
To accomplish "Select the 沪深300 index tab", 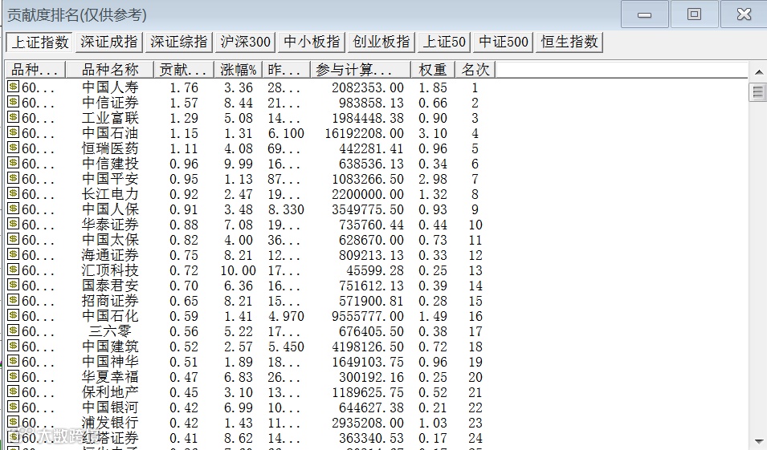I will [x=245, y=42].
